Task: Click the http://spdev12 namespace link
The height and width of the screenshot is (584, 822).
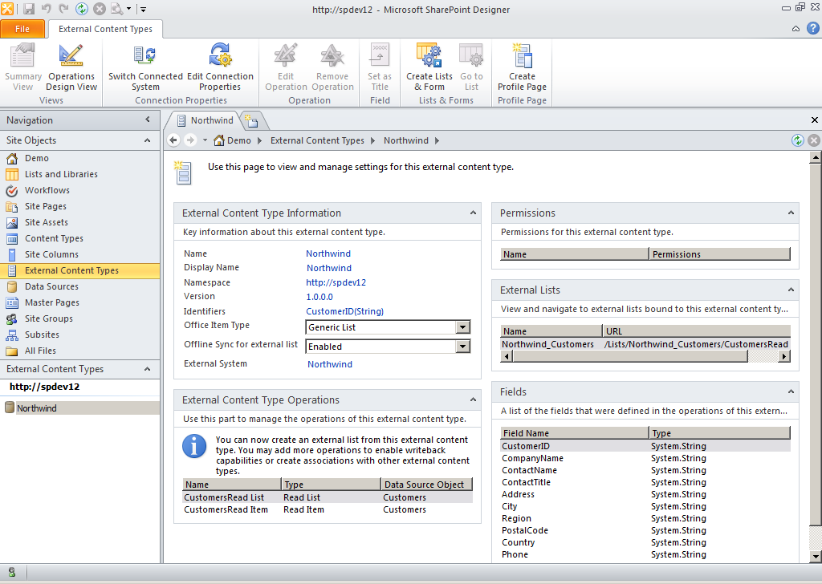Action: click(x=336, y=282)
